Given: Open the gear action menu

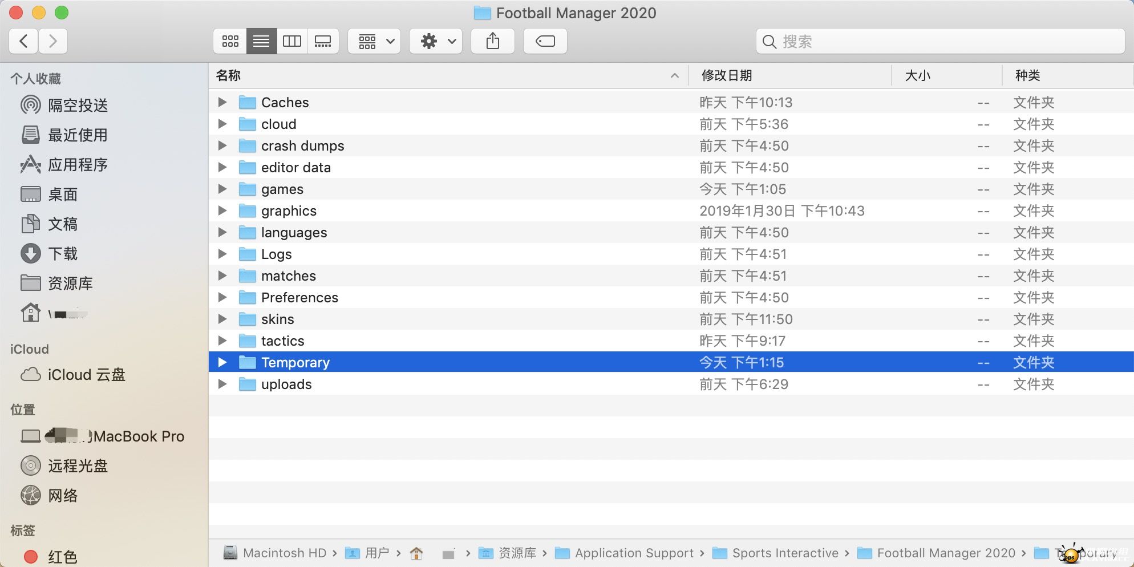Looking at the screenshot, I should click(x=436, y=41).
